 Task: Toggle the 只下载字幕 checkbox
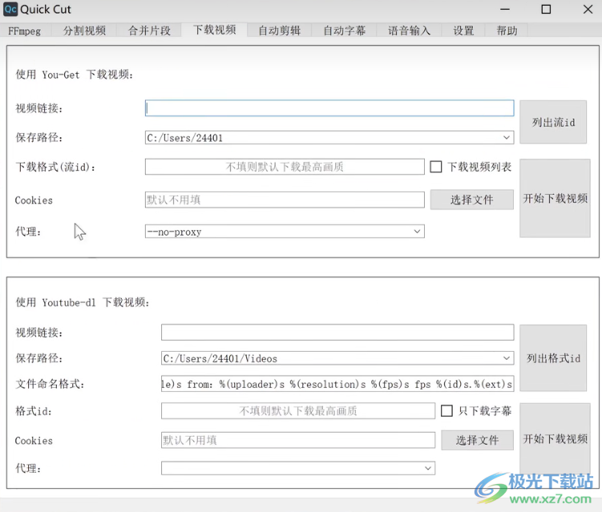446,411
